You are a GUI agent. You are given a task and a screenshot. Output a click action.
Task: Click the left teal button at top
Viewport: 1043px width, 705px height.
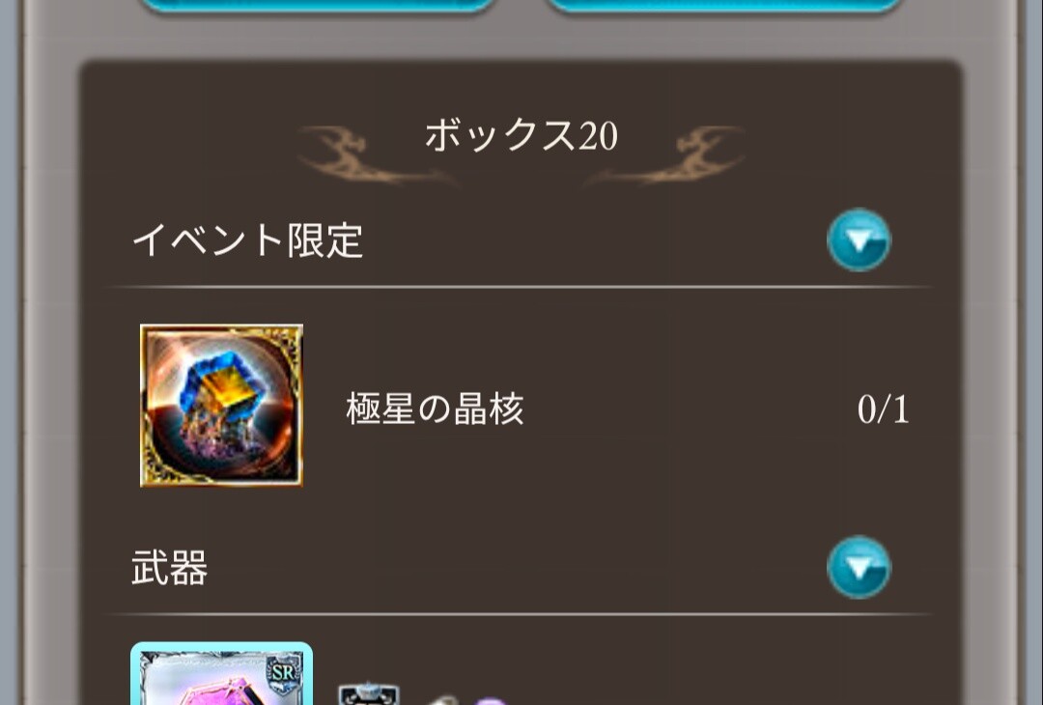click(x=318, y=6)
